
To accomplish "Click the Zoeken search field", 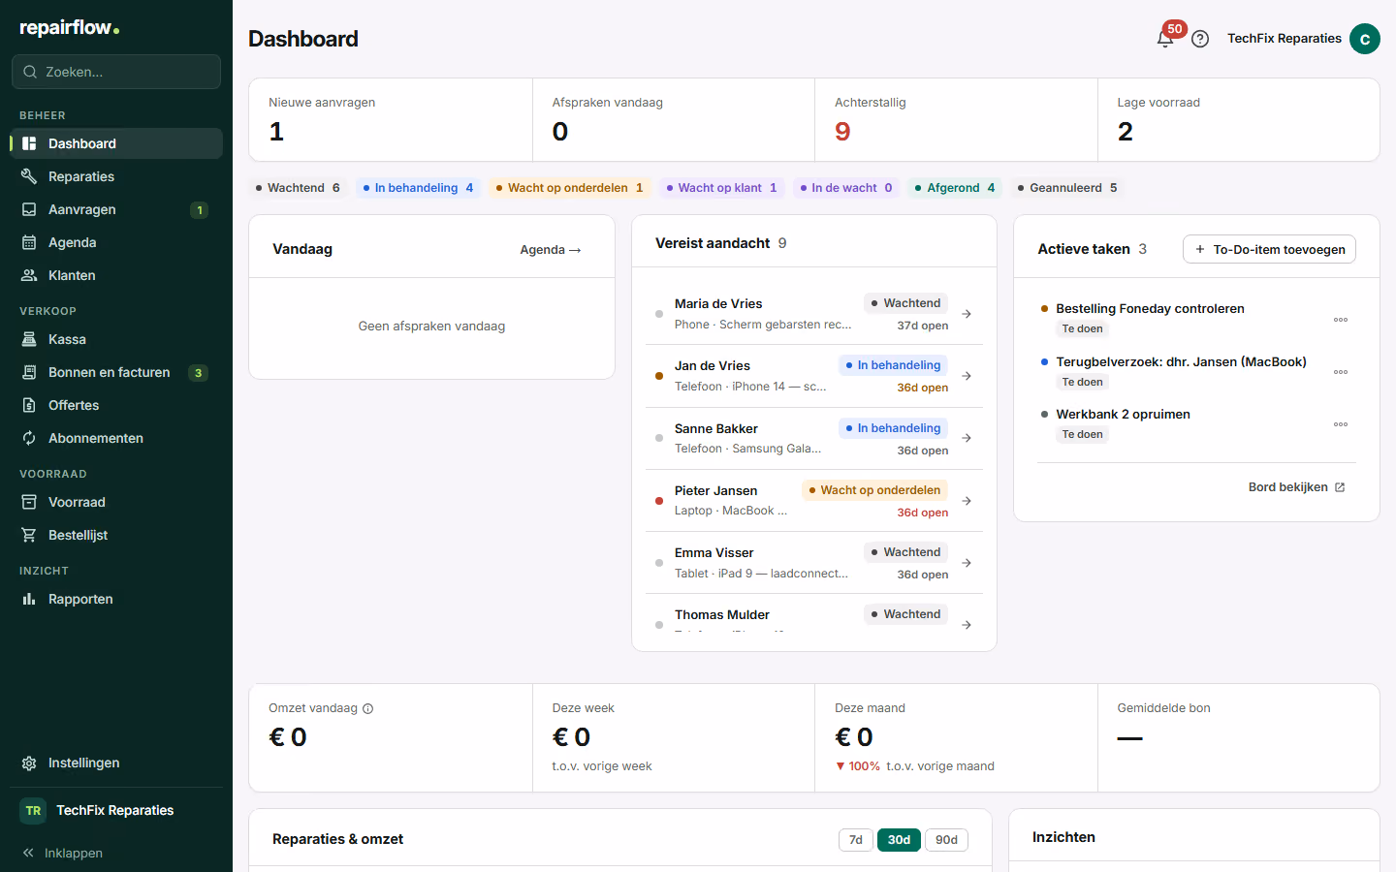I will [x=116, y=72].
